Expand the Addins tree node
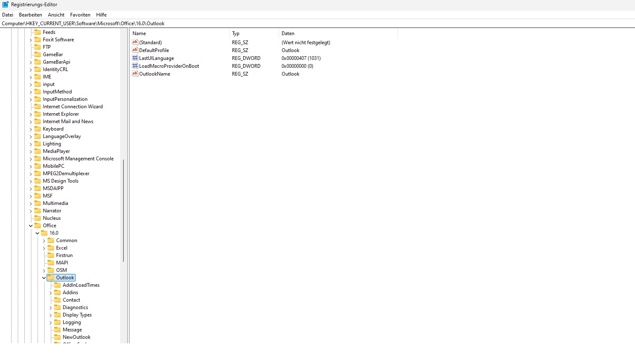Viewport: 635px width, 357px height. [50, 293]
